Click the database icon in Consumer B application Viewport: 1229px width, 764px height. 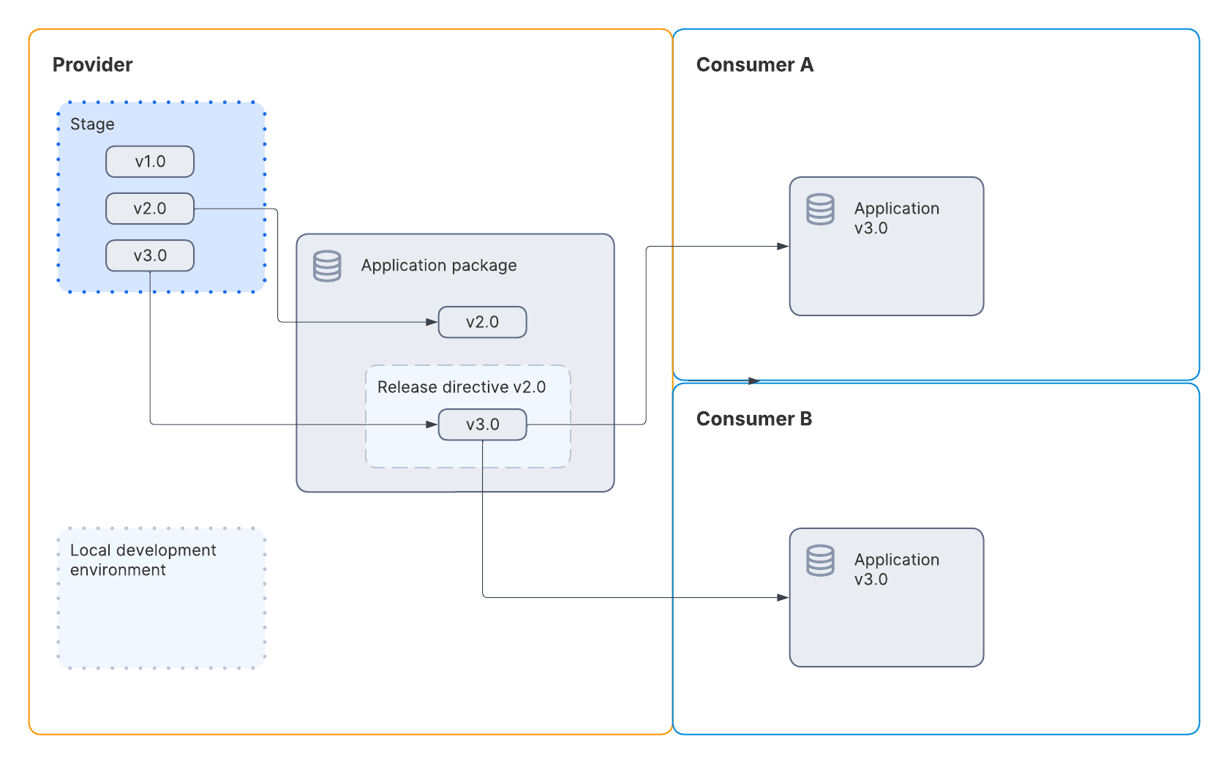pos(819,560)
